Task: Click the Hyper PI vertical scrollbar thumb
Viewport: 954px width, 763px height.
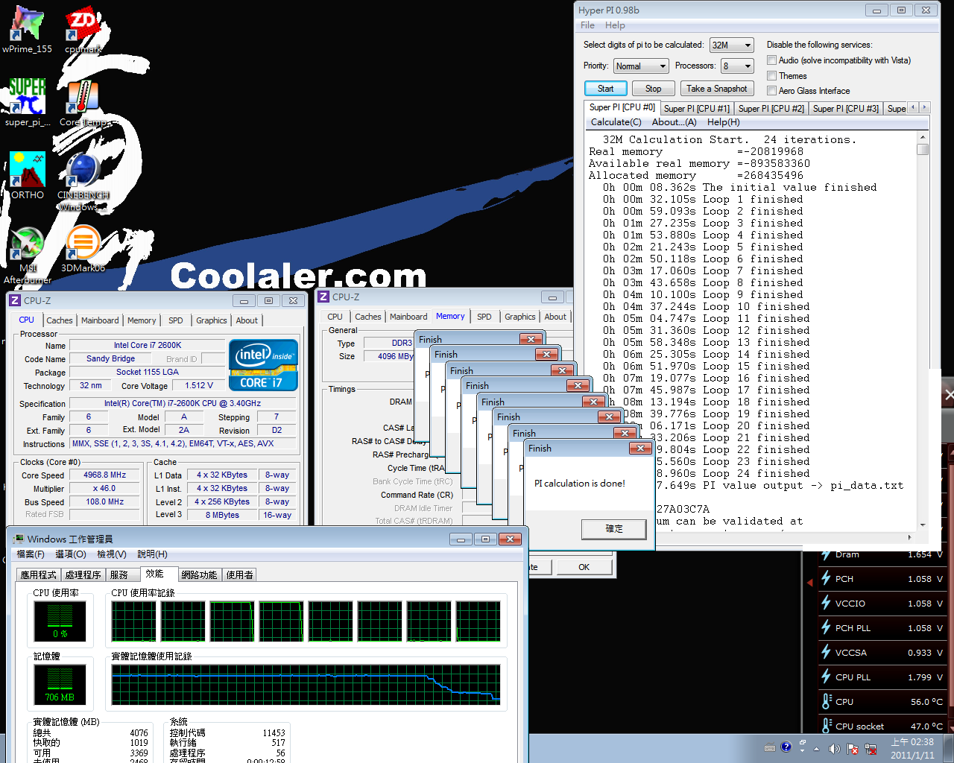Action: pyautogui.click(x=923, y=149)
